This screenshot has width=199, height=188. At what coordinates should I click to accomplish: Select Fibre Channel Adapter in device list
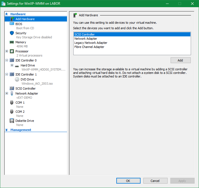[89, 47]
